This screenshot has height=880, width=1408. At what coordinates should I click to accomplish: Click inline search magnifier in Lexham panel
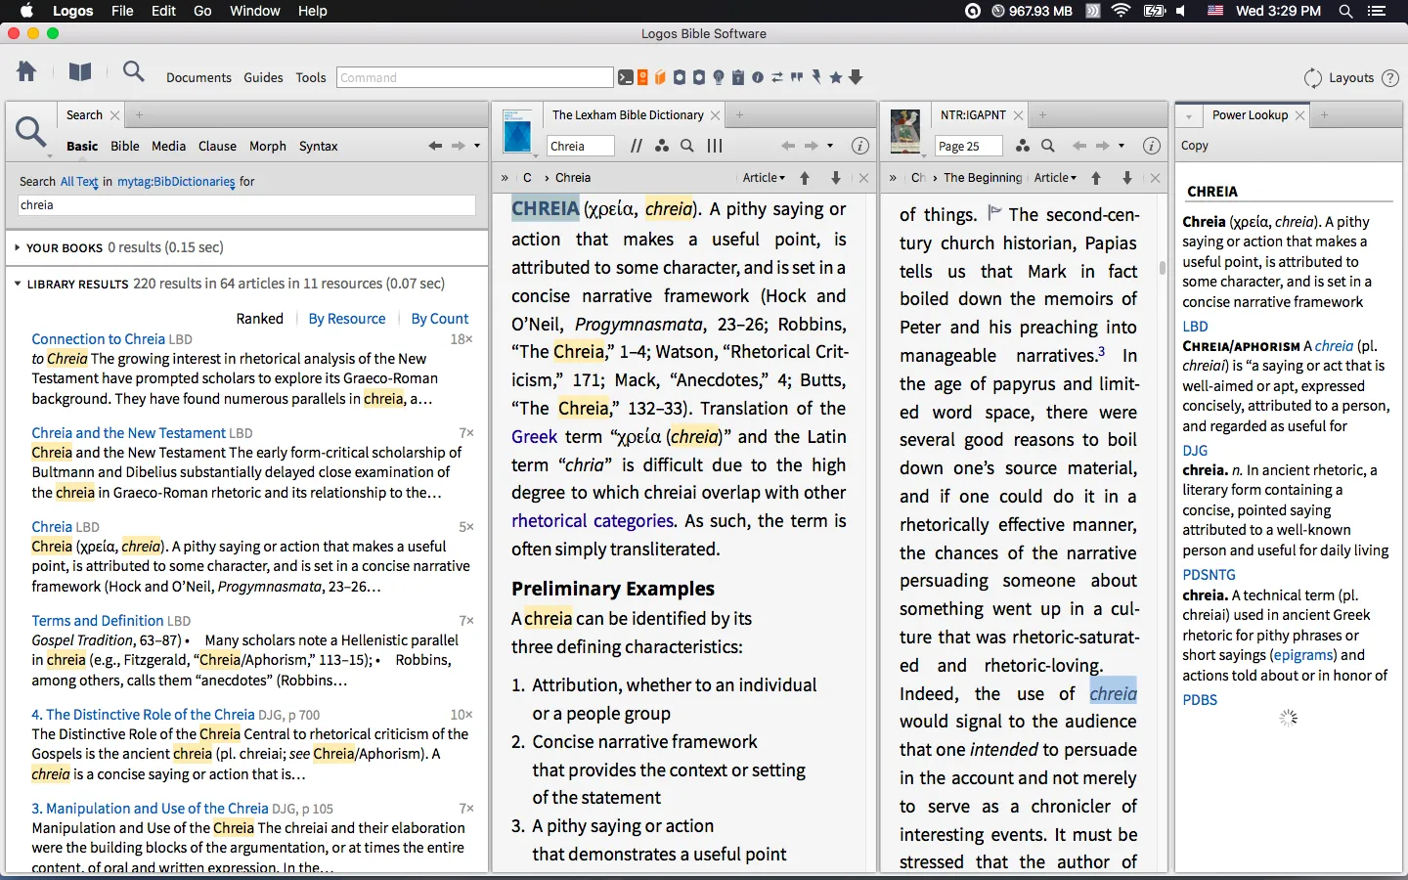[687, 146]
